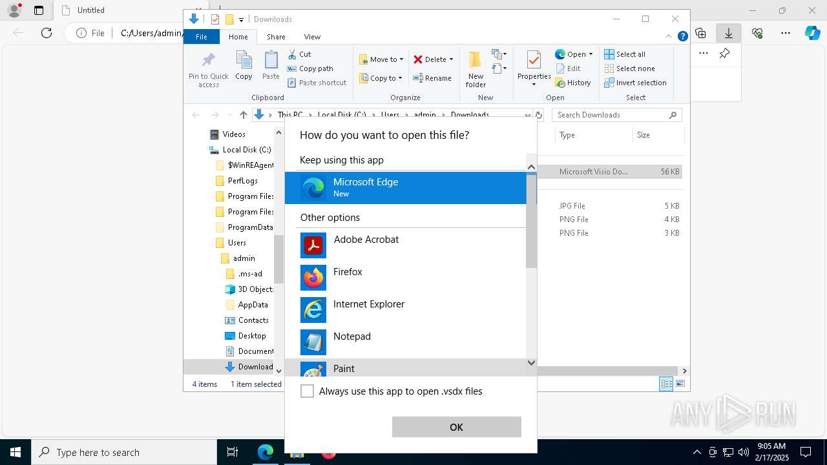Image resolution: width=827 pixels, height=465 pixels.
Task: Open the File tab in Explorer
Action: click(x=202, y=37)
